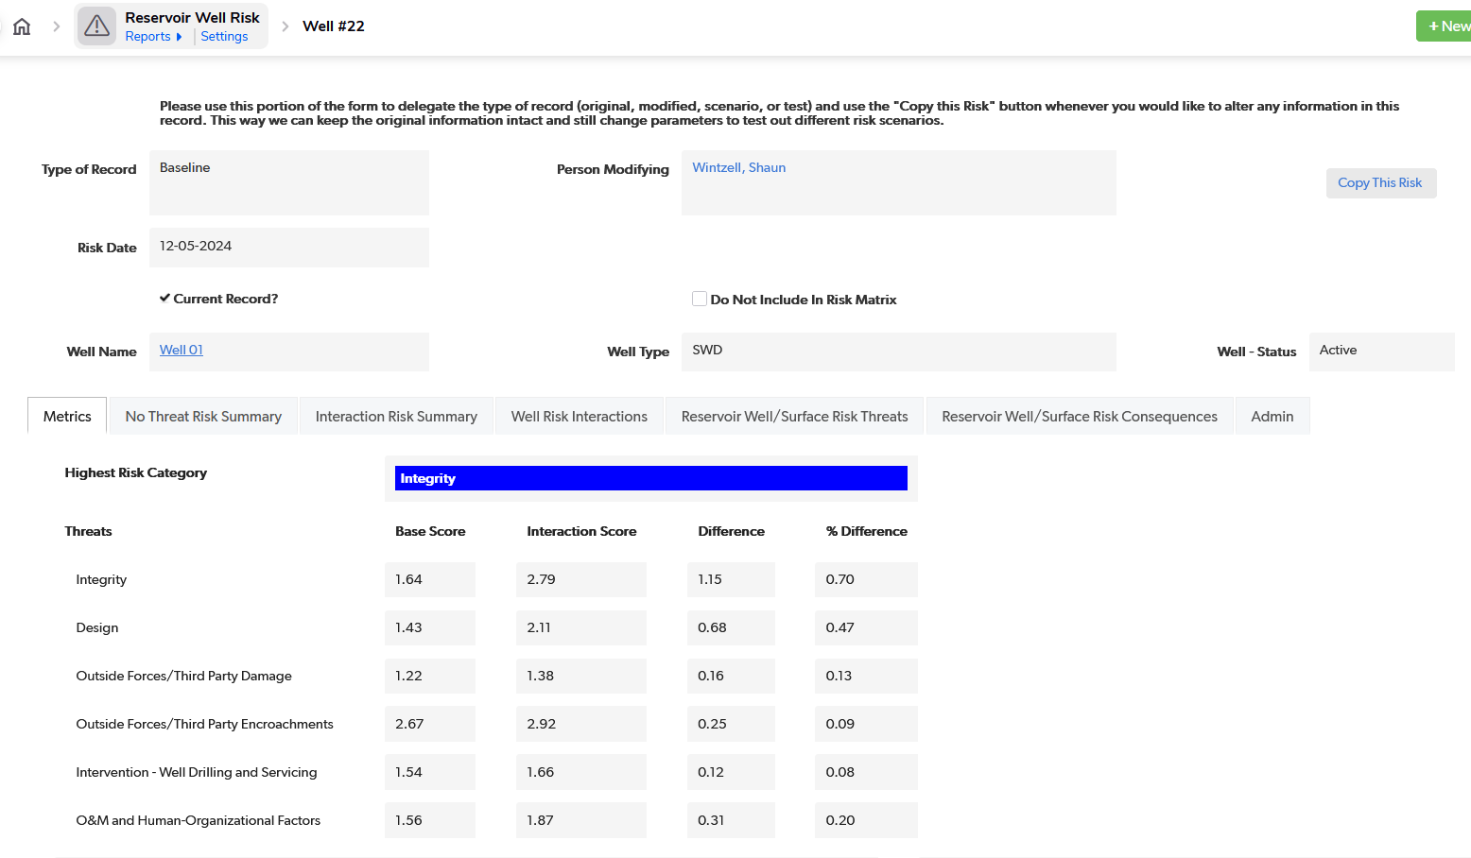The image size is (1471, 858).
Task: Select the Type of Record Baseline field
Action: tap(288, 182)
